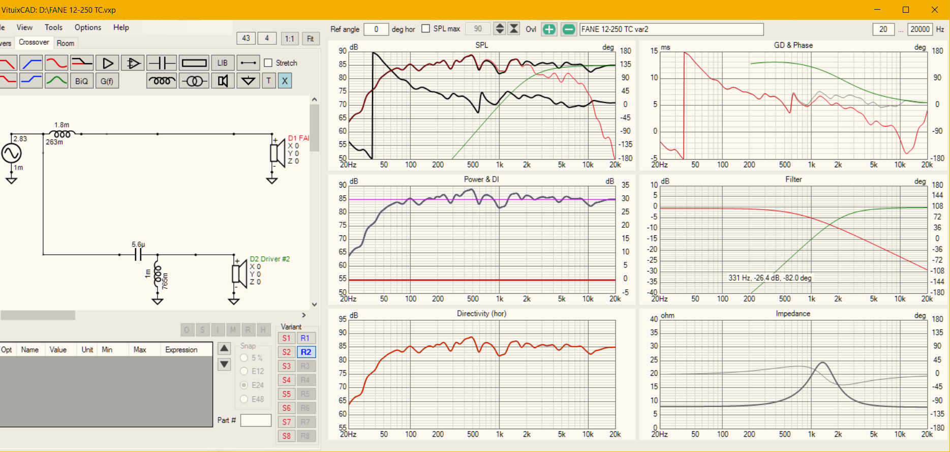
Task: Pick the resistor rectangle component
Action: coord(194,63)
